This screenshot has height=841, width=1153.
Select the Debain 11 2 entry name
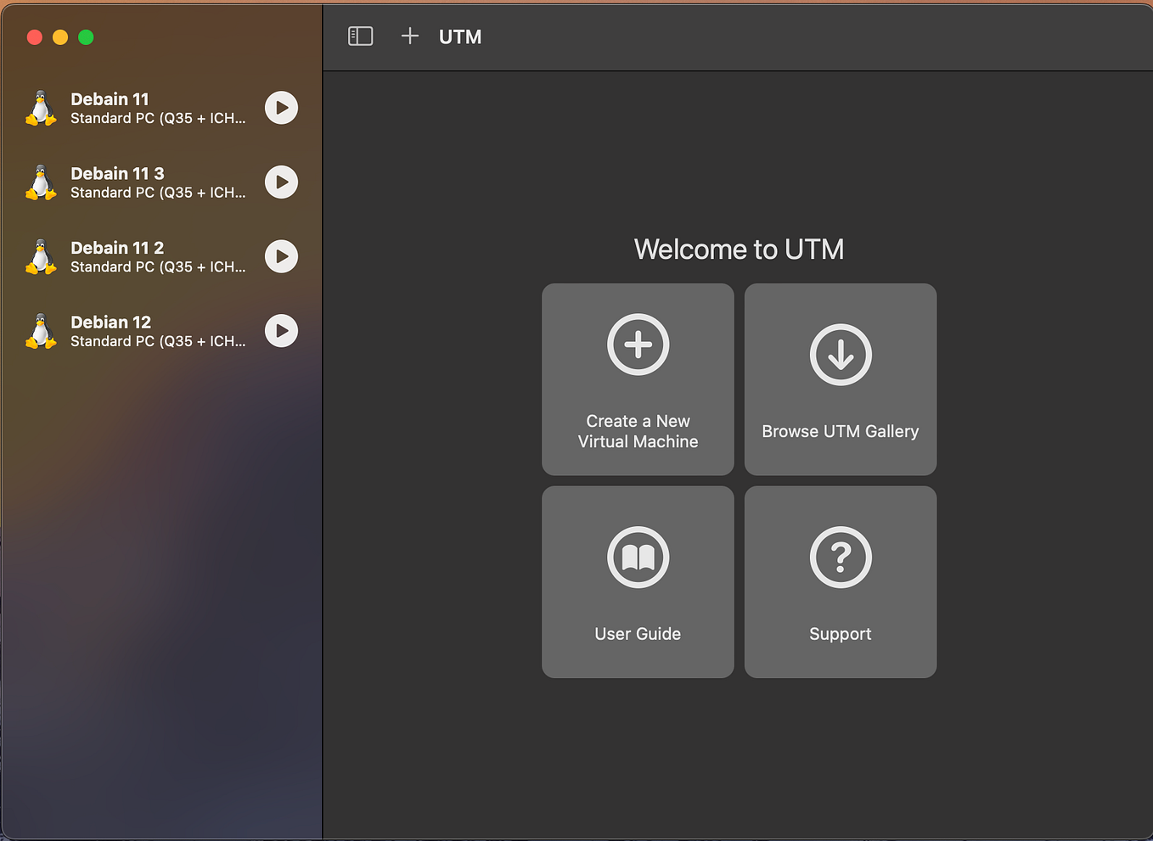(x=117, y=248)
